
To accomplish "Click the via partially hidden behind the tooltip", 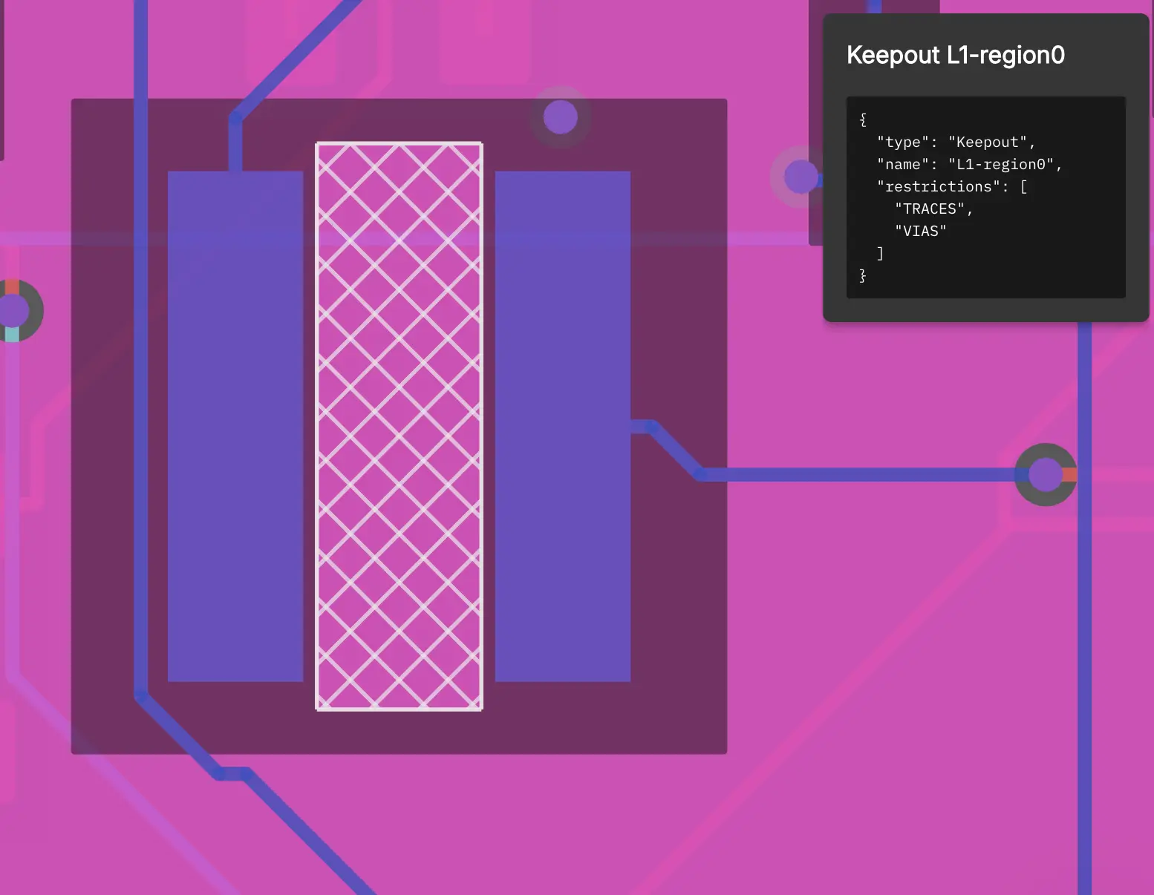I will point(799,177).
